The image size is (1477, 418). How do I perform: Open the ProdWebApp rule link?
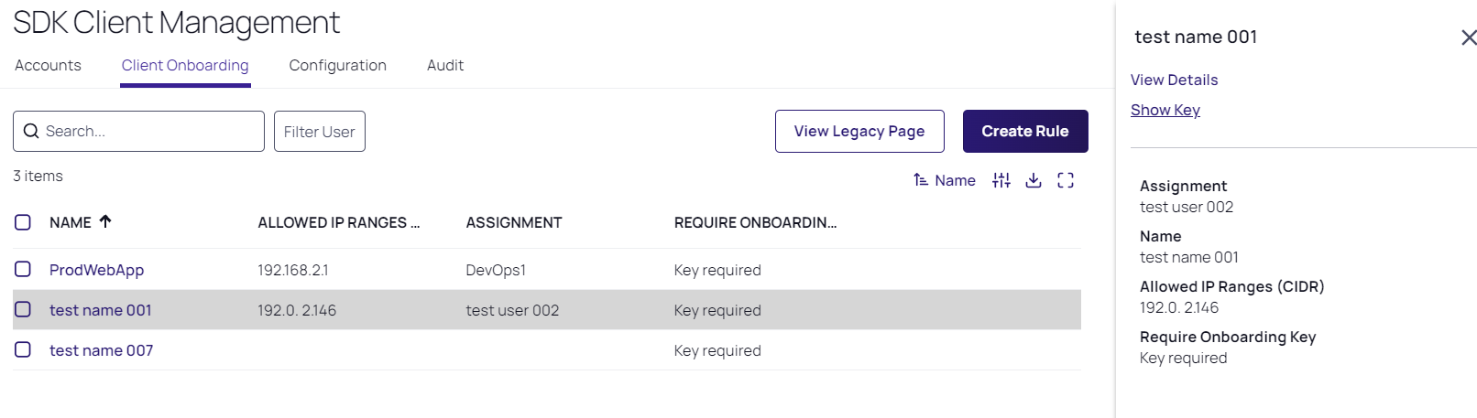[x=96, y=270]
